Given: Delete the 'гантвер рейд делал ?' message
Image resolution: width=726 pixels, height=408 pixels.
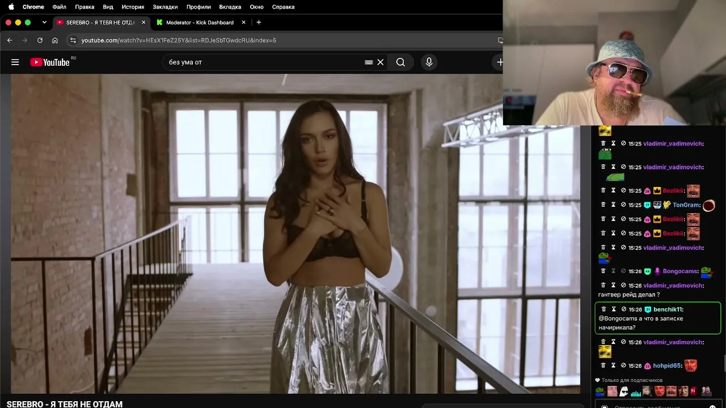Looking at the screenshot, I should click(x=603, y=286).
